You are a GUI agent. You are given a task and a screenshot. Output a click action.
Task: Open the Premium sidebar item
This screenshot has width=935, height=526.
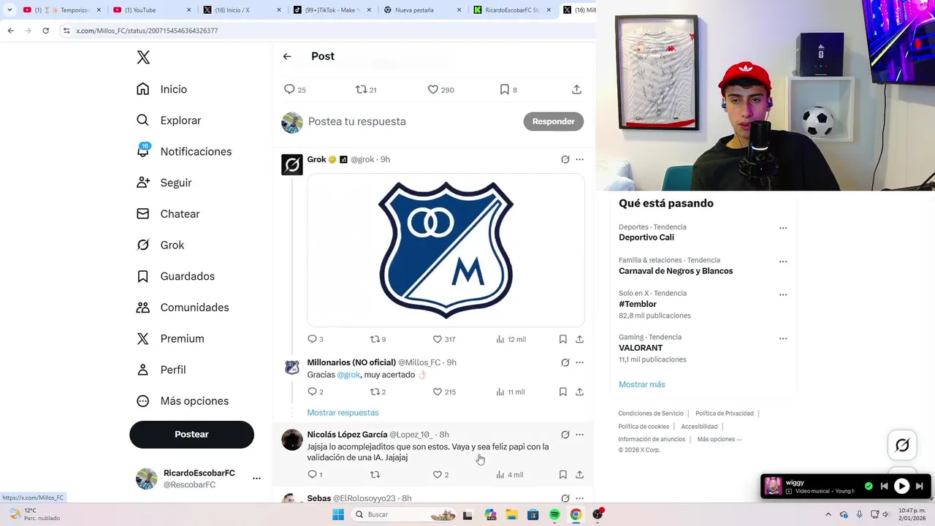coord(170,339)
